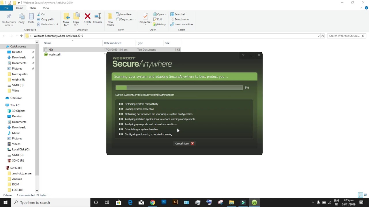The height and width of the screenshot is (207, 369).
Task: Open Quick access in sidebar
Action: 18,46
